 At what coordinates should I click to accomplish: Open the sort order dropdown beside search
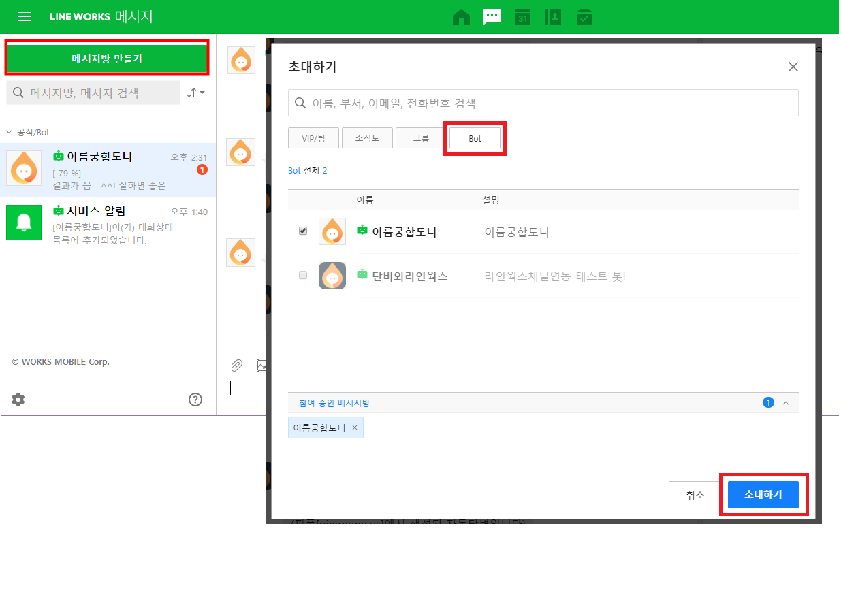tap(195, 93)
